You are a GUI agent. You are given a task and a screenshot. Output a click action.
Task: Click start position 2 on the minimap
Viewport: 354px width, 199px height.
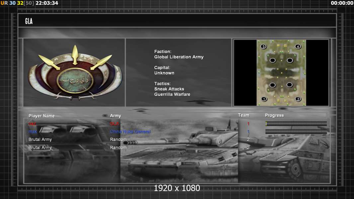[x=298, y=99]
